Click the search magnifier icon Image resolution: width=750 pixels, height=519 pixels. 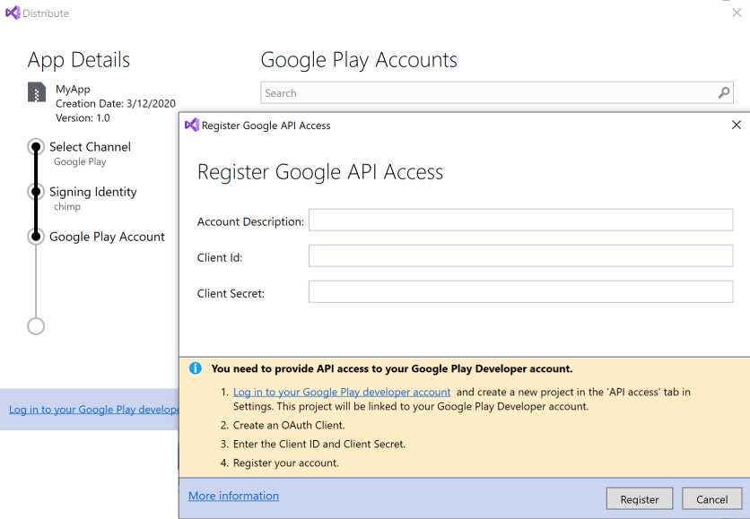(723, 92)
